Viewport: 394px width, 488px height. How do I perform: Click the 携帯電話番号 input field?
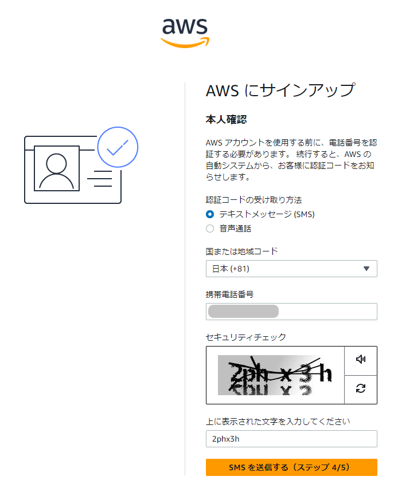point(291,312)
